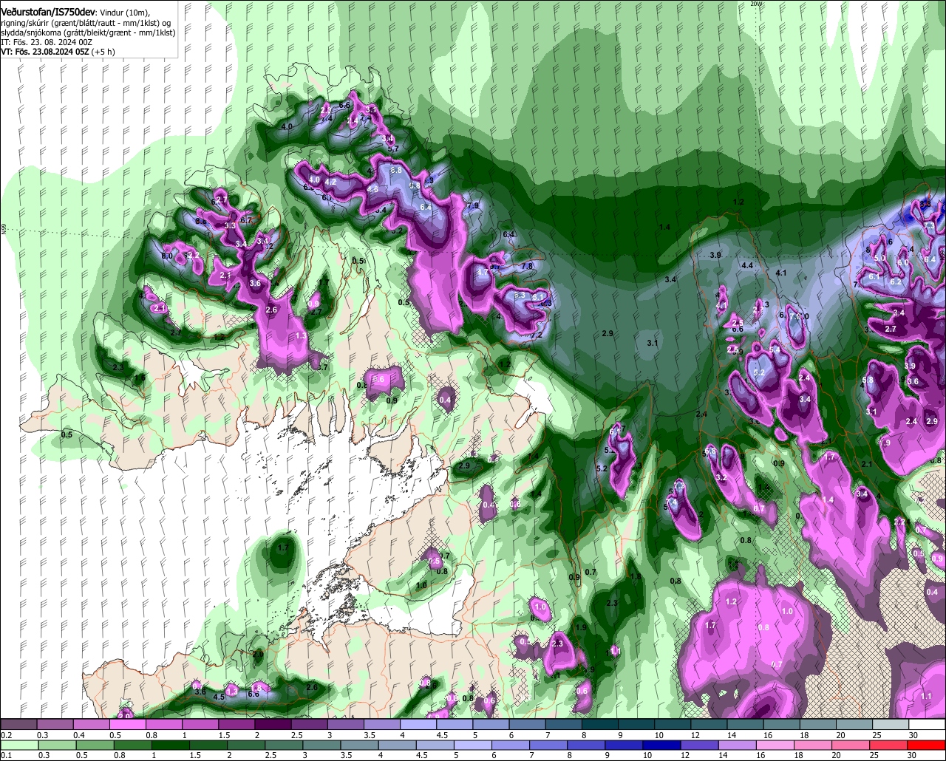Pick the 7 medium blue swatch in rain legend
Viewport: 946px width, 761px height.
point(549,745)
